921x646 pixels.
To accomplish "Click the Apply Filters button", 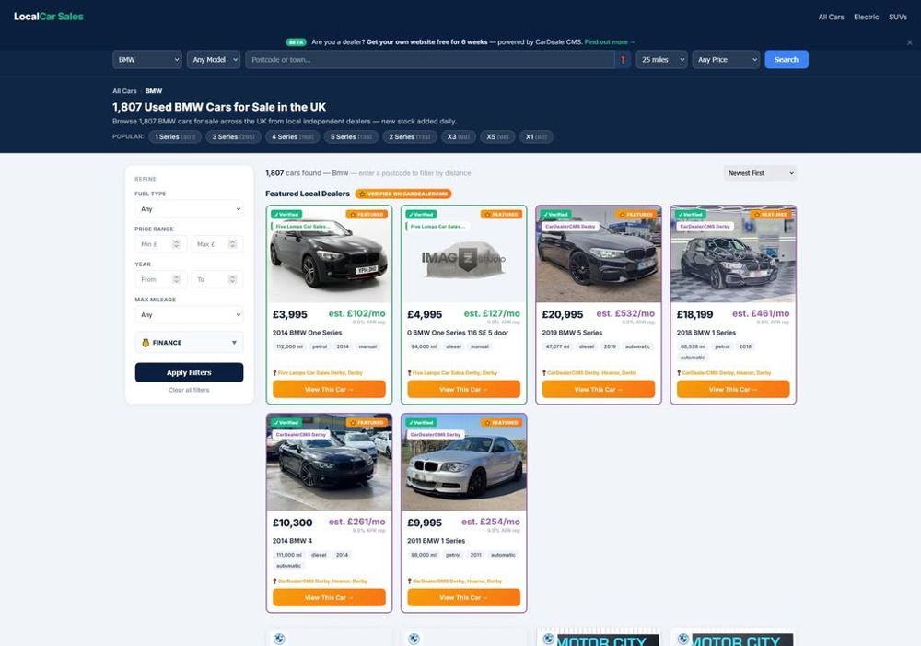I will tap(189, 372).
